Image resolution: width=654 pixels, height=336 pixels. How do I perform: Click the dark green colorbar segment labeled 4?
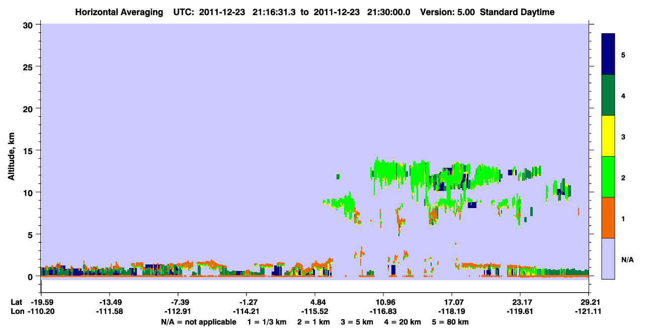[x=608, y=95]
